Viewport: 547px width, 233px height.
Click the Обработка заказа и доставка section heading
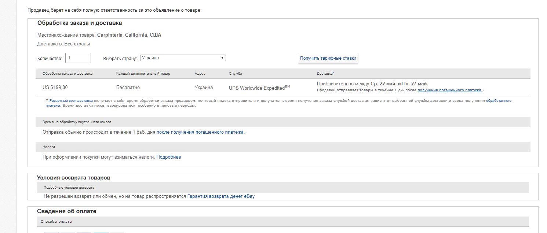(80, 23)
